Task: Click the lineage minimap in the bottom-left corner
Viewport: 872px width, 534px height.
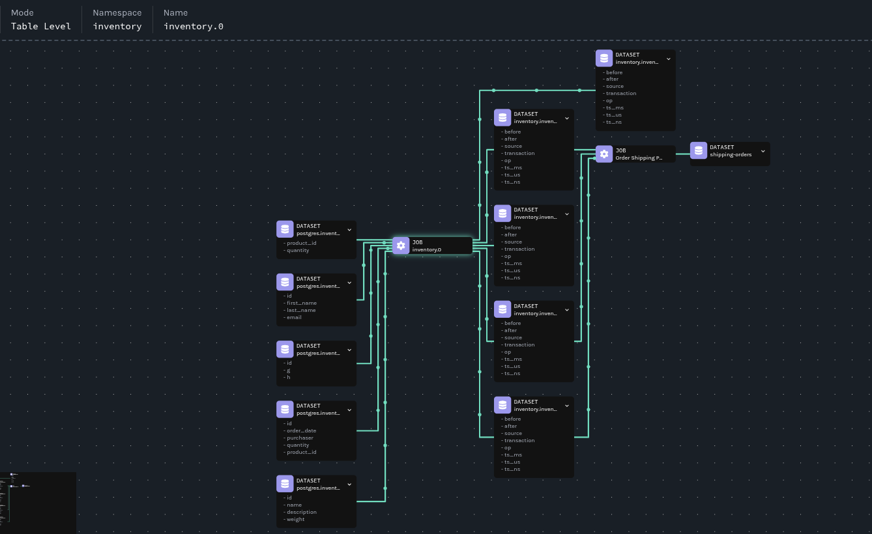Action: pos(37,502)
